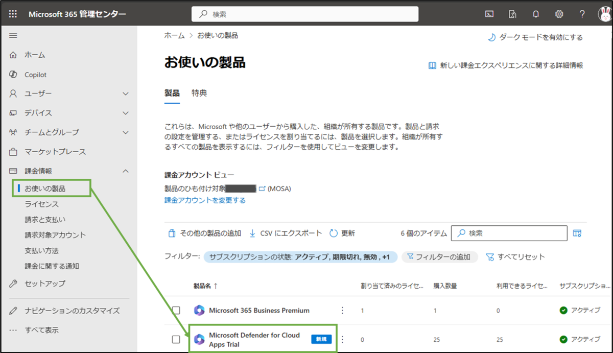
Task: Click その他の製品の追加 button
Action: click(204, 233)
